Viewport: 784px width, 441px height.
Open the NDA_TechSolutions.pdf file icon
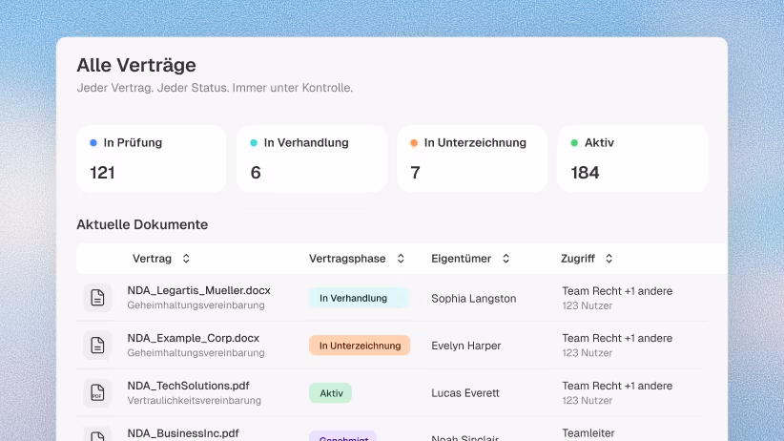point(97,393)
